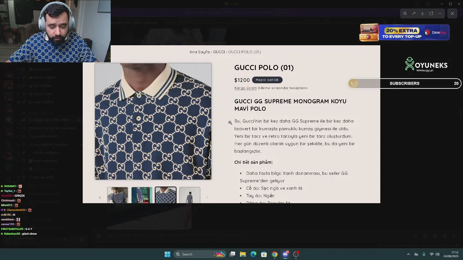
Task: Open Wi-Fi network tray icon
Action: [x=432, y=254]
